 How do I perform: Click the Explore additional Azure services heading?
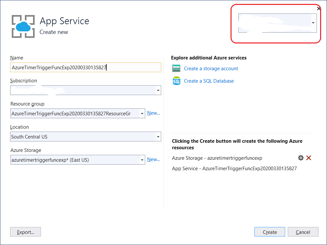(x=209, y=58)
